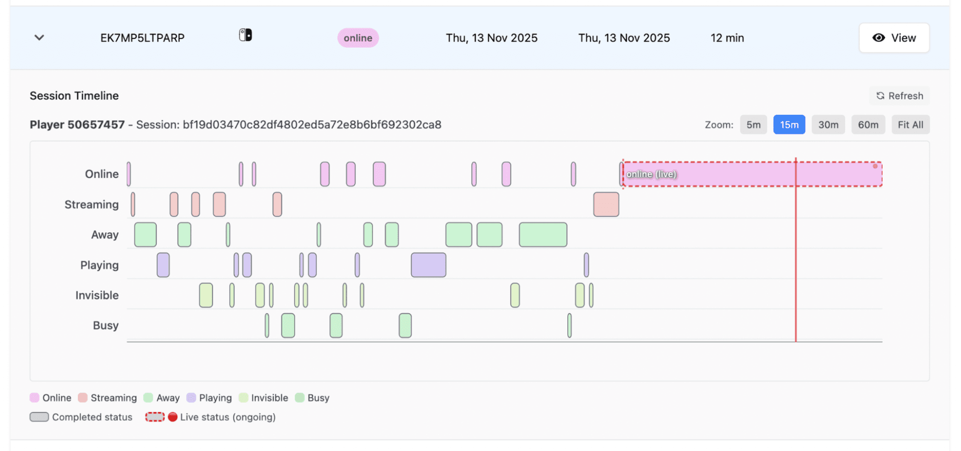The width and height of the screenshot is (961, 451).
Task: Click the last Streaming block before live
Action: 606,205
